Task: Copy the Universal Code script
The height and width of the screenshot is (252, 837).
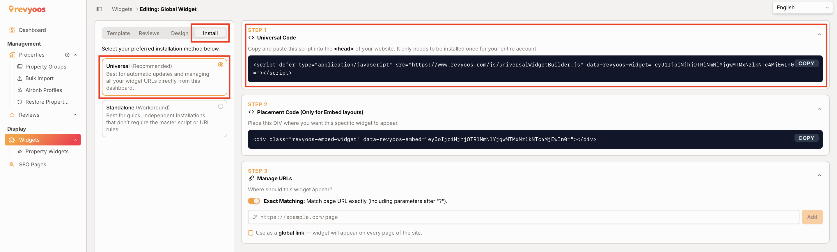Action: click(806, 64)
